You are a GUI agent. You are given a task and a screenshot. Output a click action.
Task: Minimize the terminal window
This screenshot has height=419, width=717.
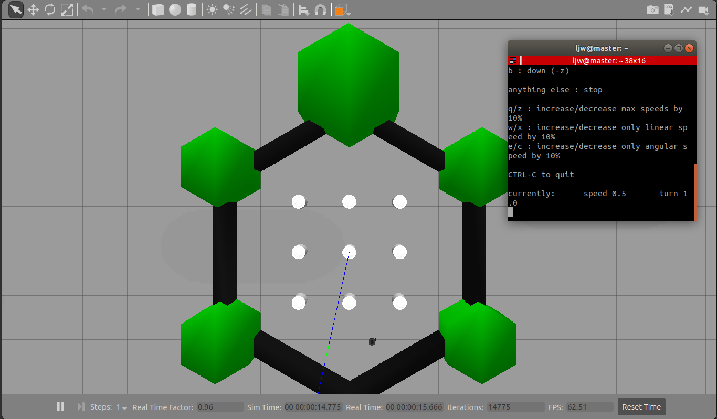click(x=668, y=48)
